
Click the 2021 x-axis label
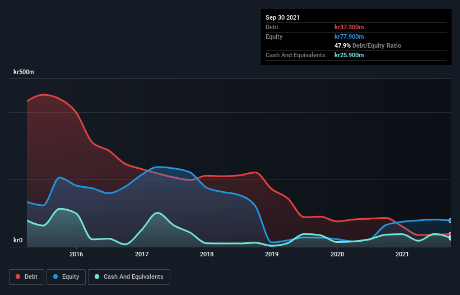(x=402, y=254)
